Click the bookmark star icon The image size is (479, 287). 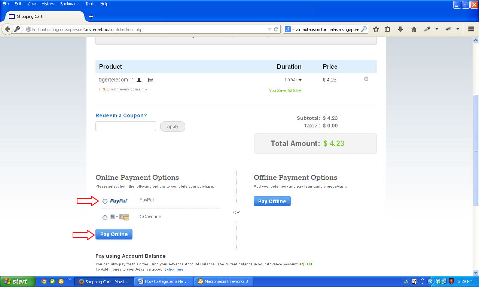pyautogui.click(x=376, y=29)
